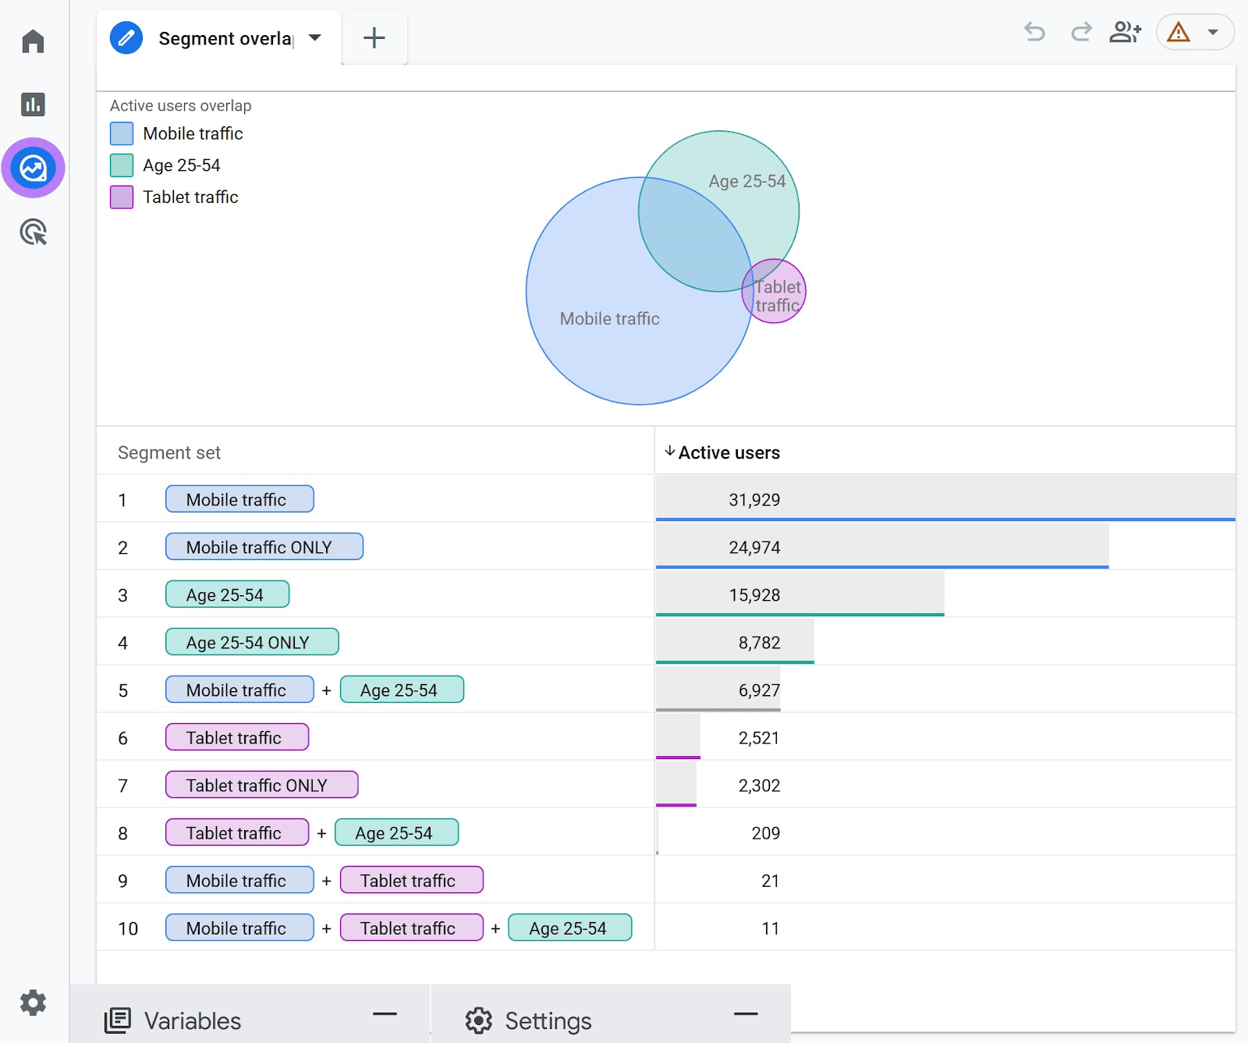Click the Mobile traffic legend color swatch

(121, 133)
